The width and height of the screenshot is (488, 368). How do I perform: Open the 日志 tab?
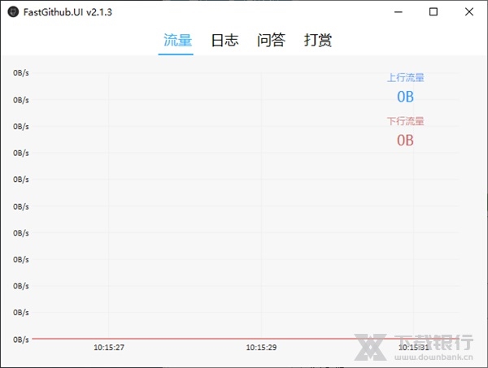pos(224,41)
